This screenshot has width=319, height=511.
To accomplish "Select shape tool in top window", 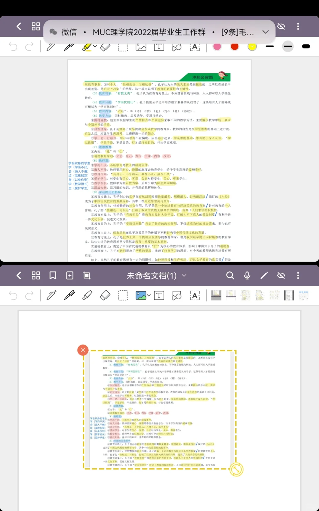I will [177, 46].
